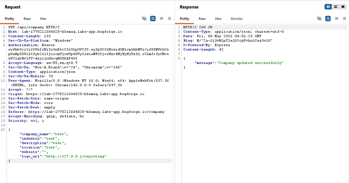Click "description":"test" JSON field
Viewport: 349px width, 183px height.
pos(43,143)
